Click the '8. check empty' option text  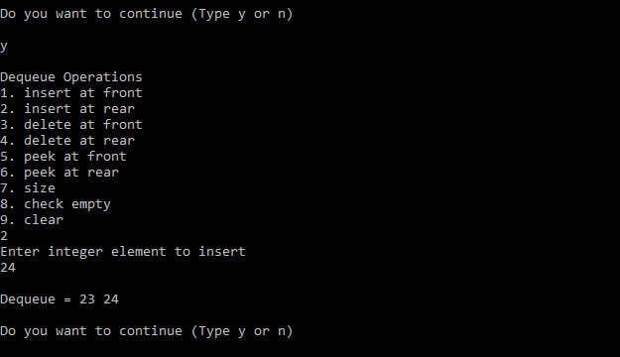tap(56, 204)
